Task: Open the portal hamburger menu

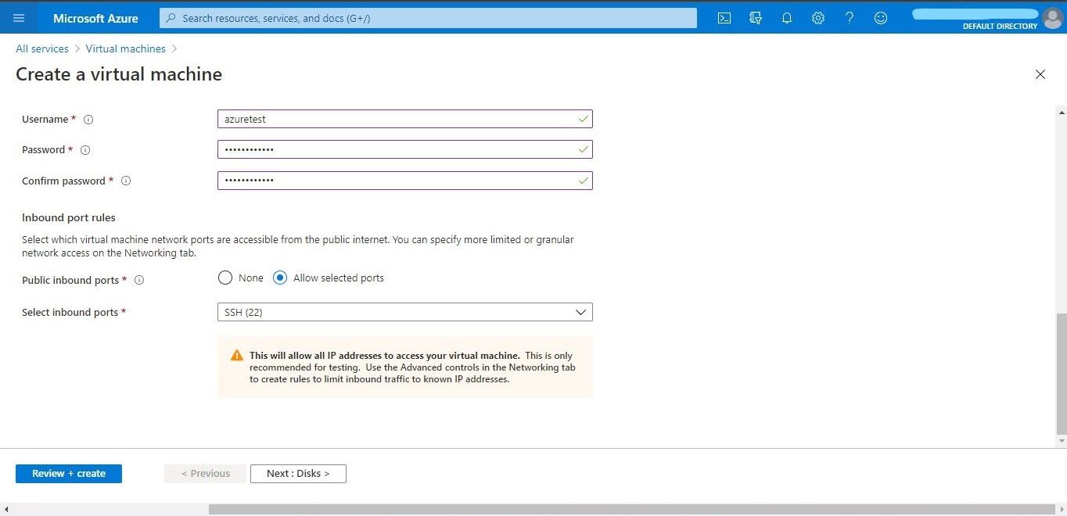Action: pos(19,17)
